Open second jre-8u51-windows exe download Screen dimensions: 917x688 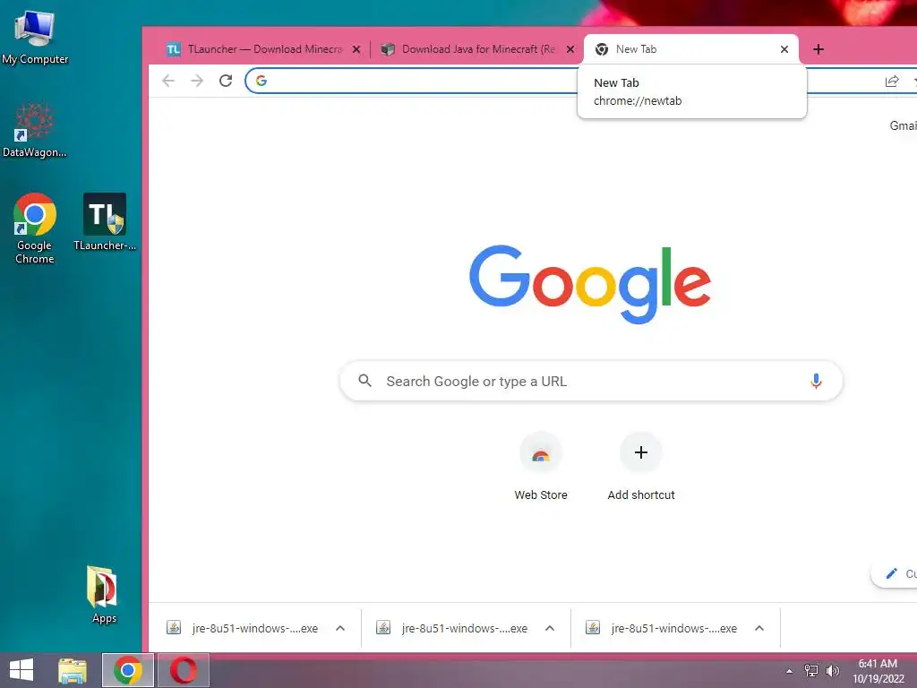click(x=452, y=628)
